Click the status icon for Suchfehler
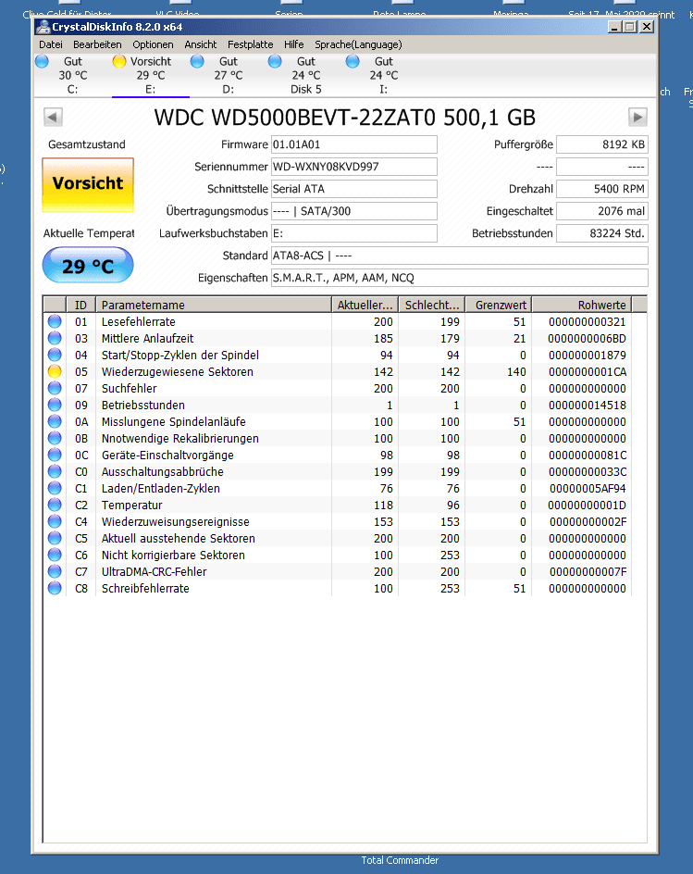Screen dimensions: 693x874 point(55,389)
